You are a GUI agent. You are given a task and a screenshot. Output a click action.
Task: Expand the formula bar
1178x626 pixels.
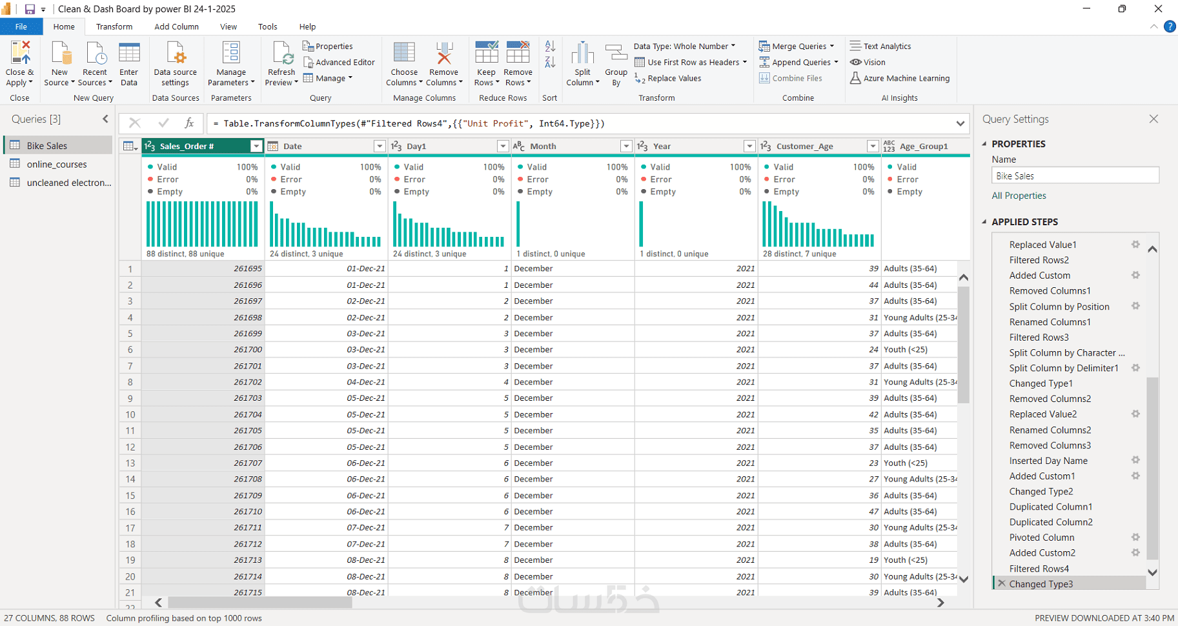coord(960,124)
